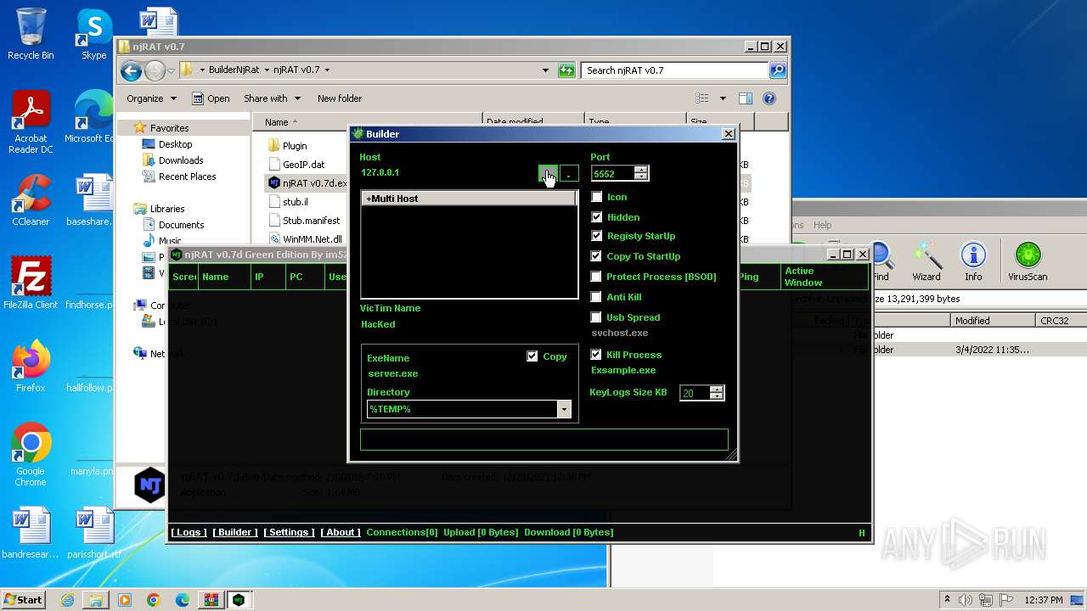Select the stub.il file

[287, 202]
